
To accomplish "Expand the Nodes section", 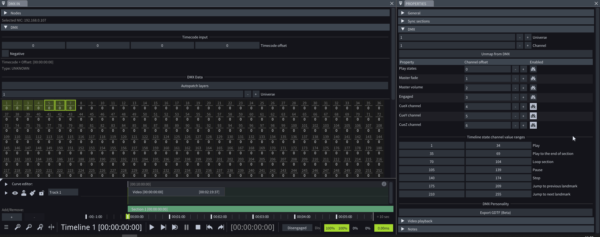I will click(6, 13).
